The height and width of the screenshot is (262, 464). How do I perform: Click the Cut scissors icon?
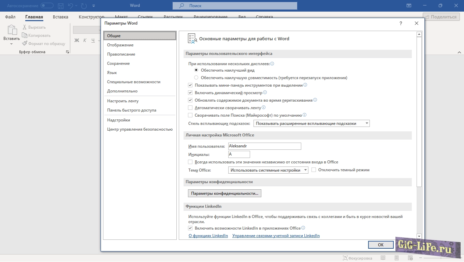[25, 27]
